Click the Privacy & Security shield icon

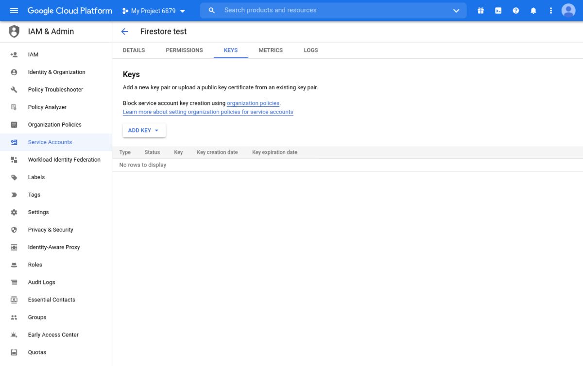[14, 230]
